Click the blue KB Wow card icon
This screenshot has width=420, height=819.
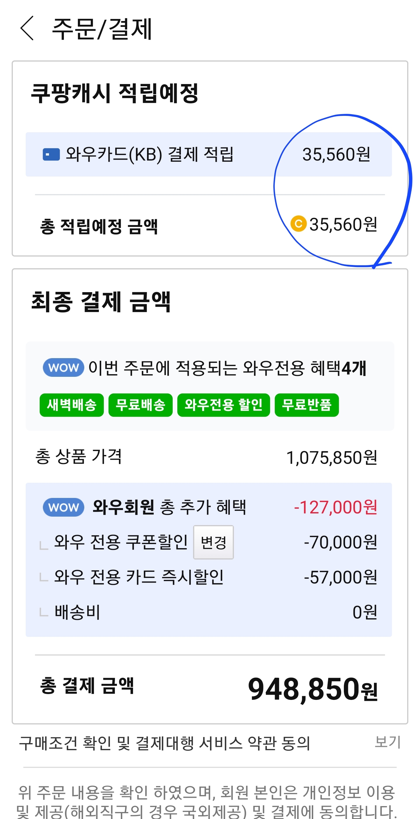point(51,154)
